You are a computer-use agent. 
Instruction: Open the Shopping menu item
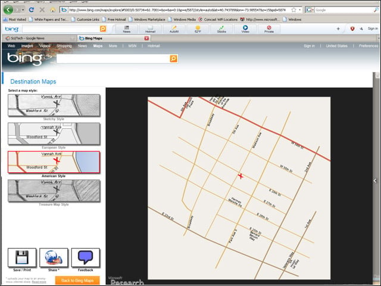pos(64,46)
